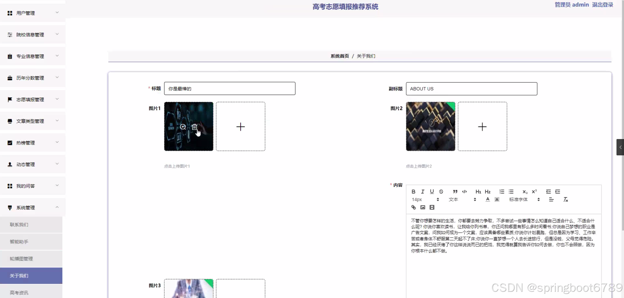This screenshot has width=624, height=298.
Task: Select the 图片2 uploaded thumbnail
Action: (430, 126)
